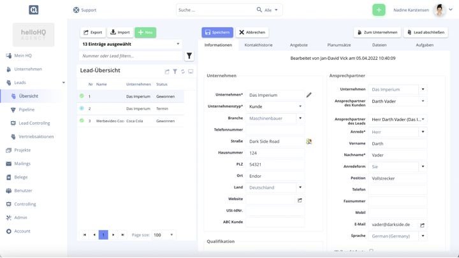Open Support help icon

click(76, 10)
